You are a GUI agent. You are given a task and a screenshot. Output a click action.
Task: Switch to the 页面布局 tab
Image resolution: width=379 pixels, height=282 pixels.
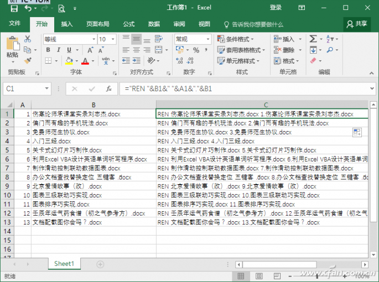98,24
